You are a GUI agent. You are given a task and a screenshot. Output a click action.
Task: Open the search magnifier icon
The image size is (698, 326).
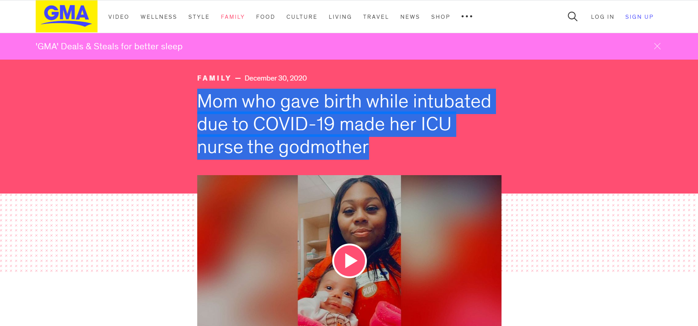pyautogui.click(x=572, y=17)
